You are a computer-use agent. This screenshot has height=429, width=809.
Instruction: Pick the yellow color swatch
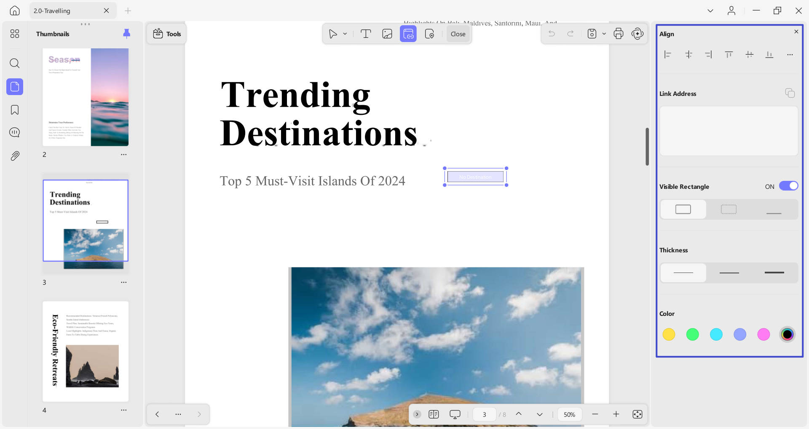(669, 335)
